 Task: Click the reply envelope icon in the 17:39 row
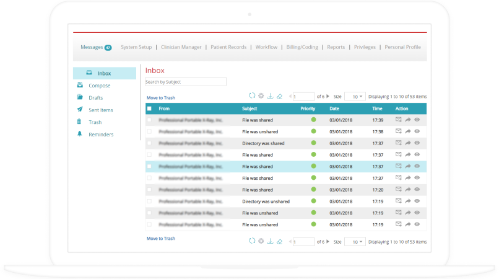click(399, 120)
